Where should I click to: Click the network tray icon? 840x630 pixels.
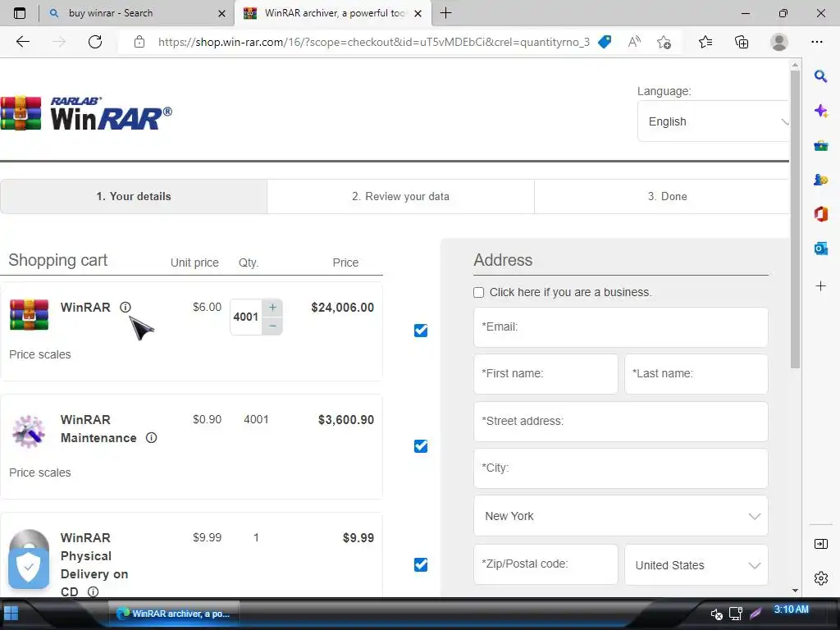(x=735, y=614)
